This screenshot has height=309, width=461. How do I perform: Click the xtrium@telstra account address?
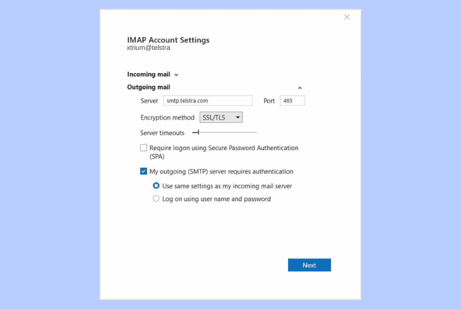[x=148, y=48]
